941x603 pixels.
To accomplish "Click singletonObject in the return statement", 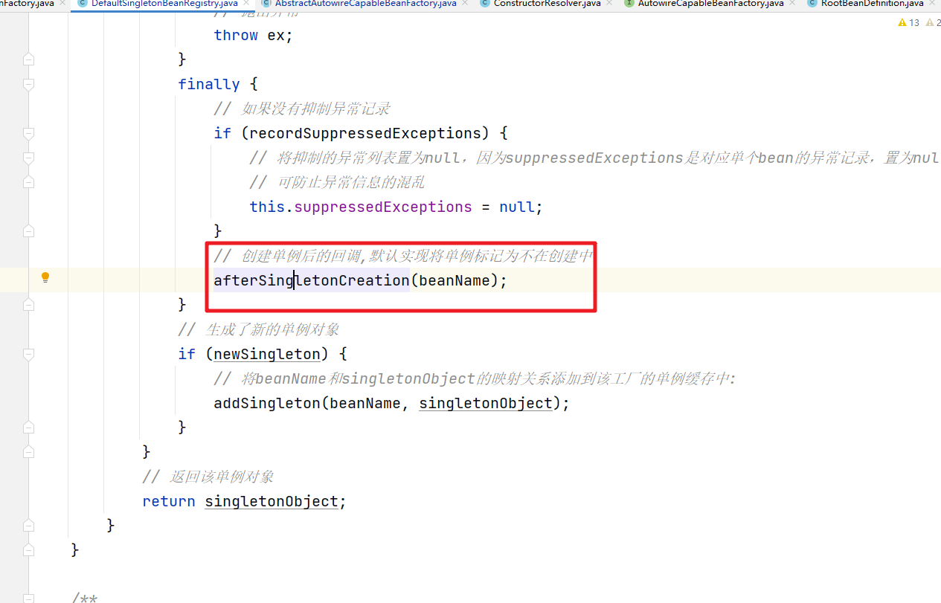I will (x=272, y=501).
